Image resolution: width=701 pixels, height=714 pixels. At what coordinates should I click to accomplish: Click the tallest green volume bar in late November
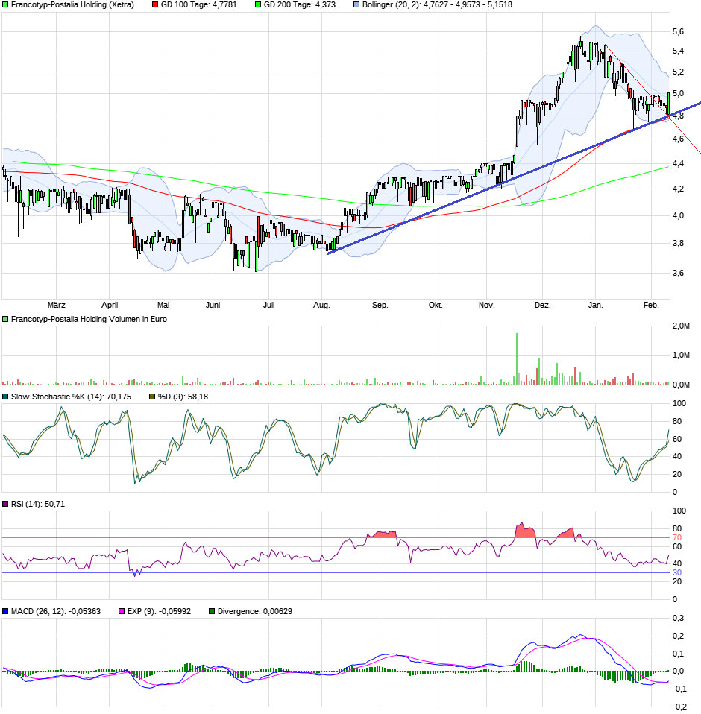[x=517, y=359]
